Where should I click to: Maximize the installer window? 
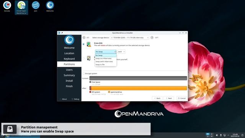pyautogui.click(x=183, y=33)
